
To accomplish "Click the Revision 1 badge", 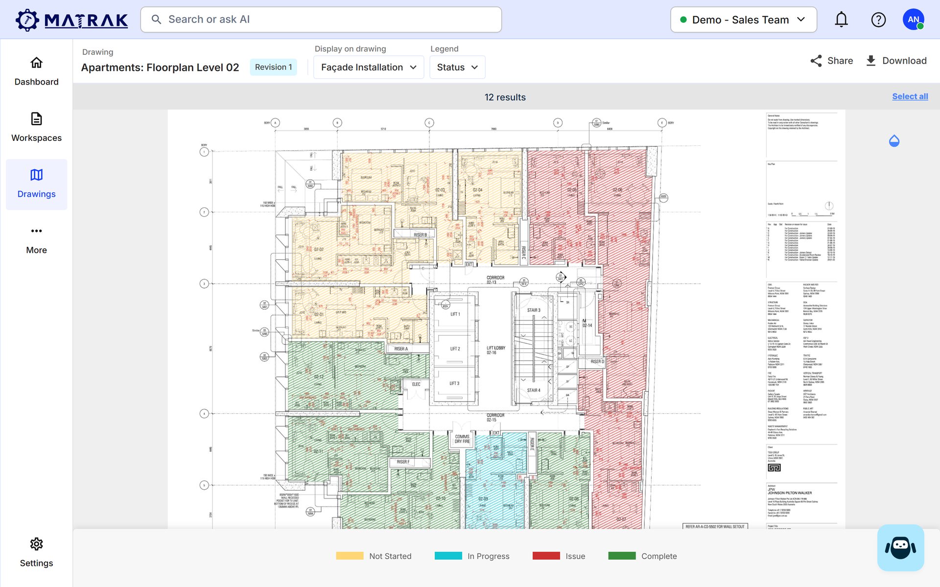I will [273, 67].
